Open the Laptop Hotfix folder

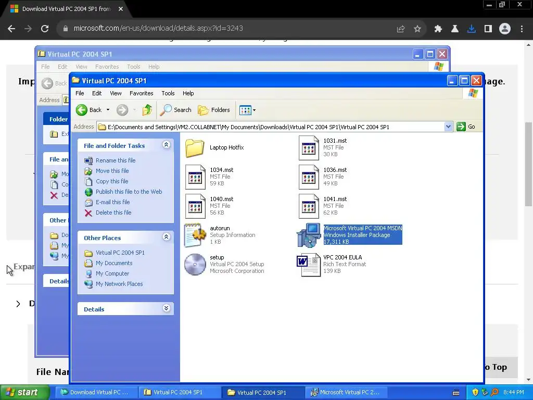coord(195,147)
